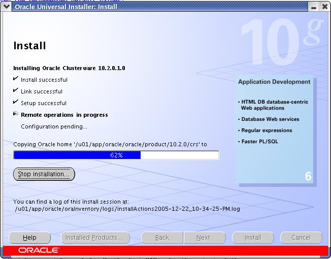Click the Install successful checkmark
331x259 pixels.
click(15, 79)
